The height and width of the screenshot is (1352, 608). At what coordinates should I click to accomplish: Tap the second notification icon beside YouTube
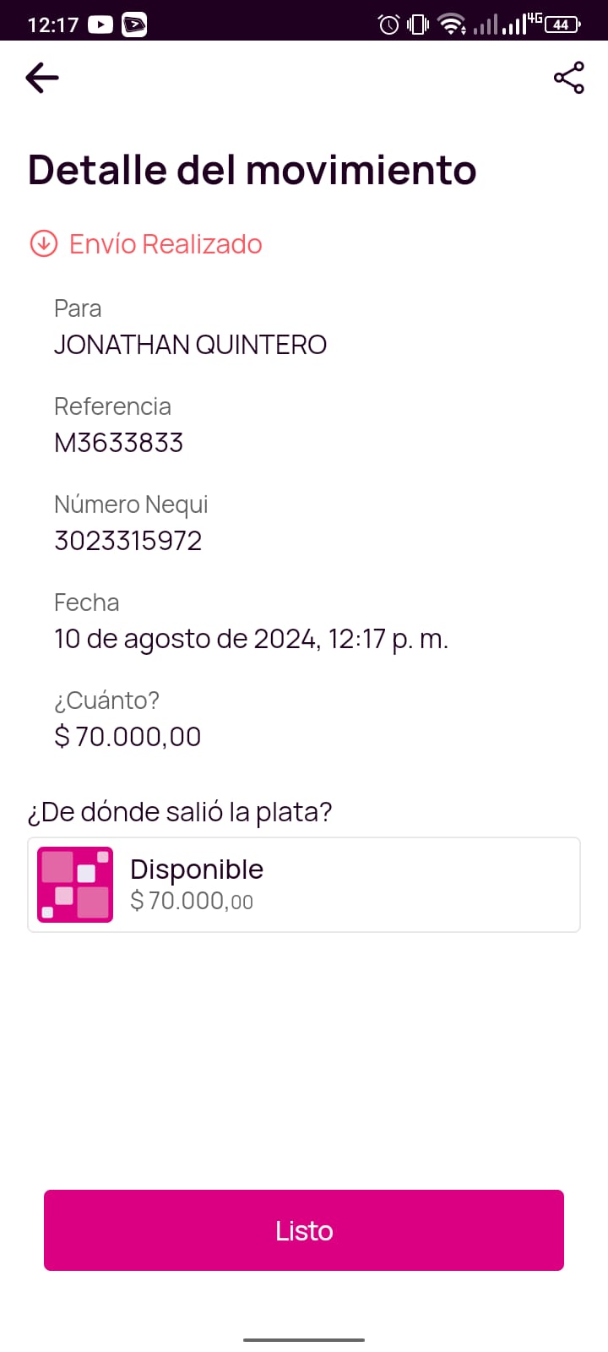(134, 25)
